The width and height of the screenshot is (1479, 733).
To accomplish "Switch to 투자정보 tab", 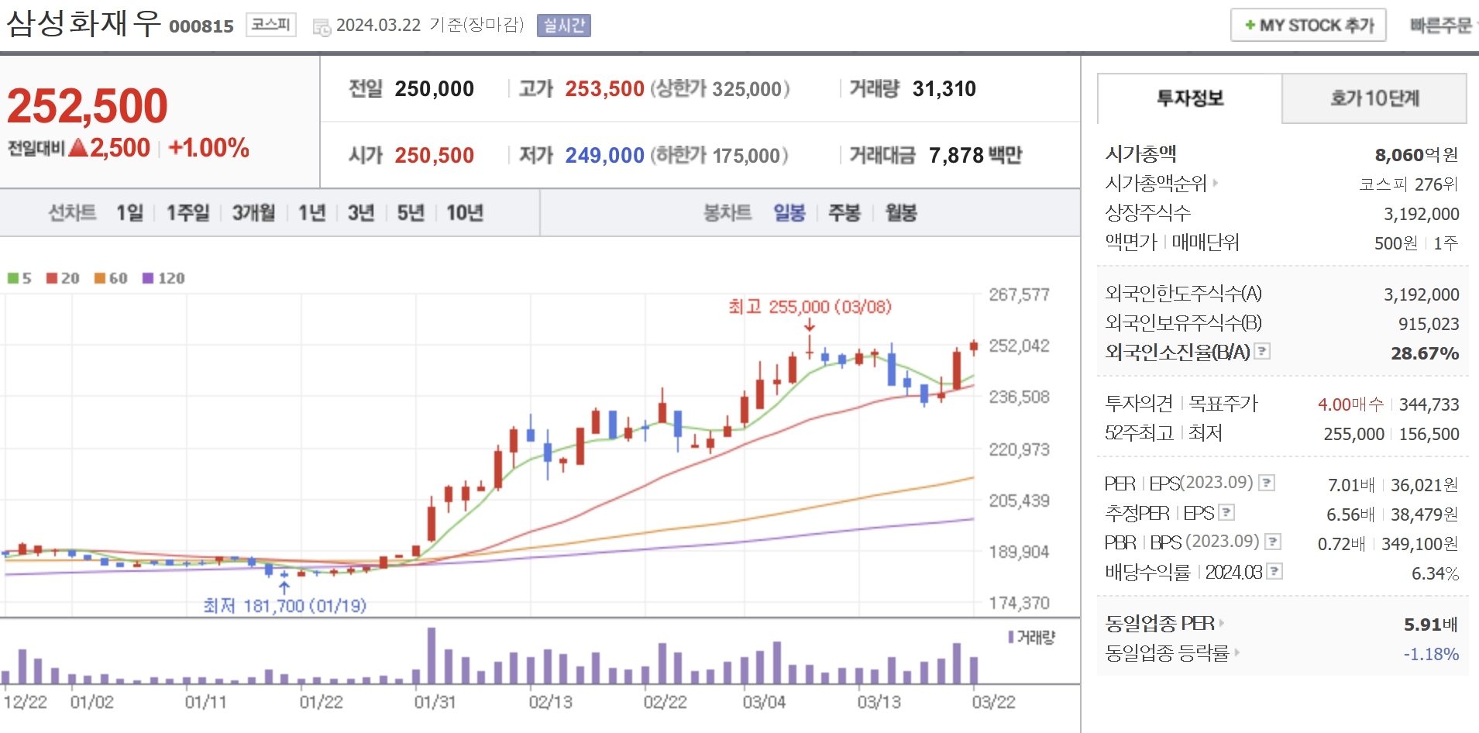I will click(1189, 98).
